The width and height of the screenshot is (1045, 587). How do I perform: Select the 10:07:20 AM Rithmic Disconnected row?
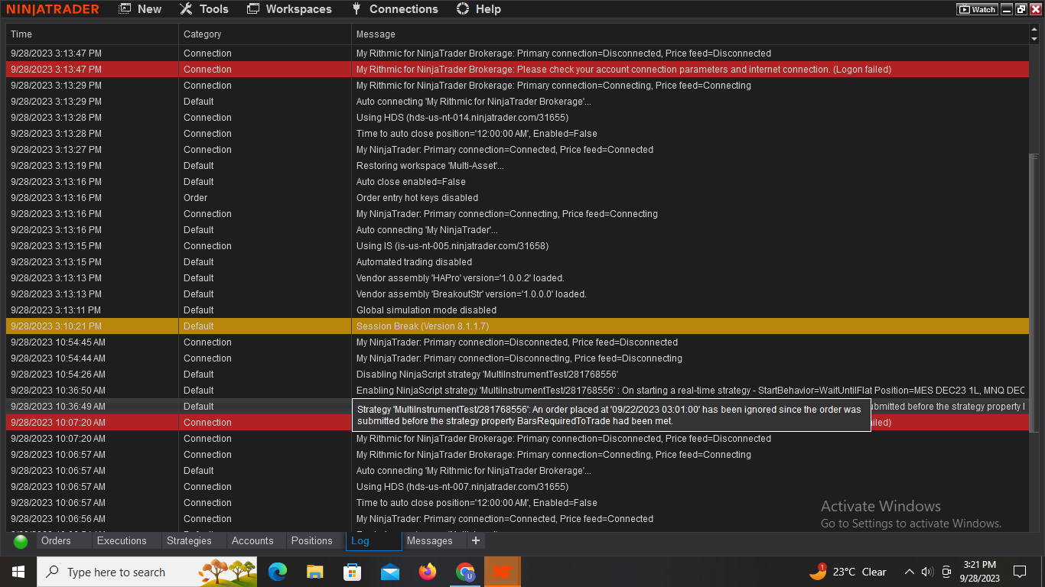pos(517,439)
